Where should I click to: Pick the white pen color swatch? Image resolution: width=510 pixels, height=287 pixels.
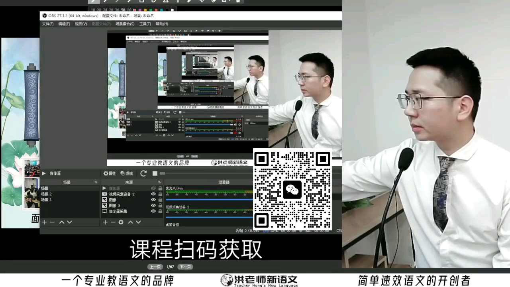pyautogui.click(x=172, y=10)
